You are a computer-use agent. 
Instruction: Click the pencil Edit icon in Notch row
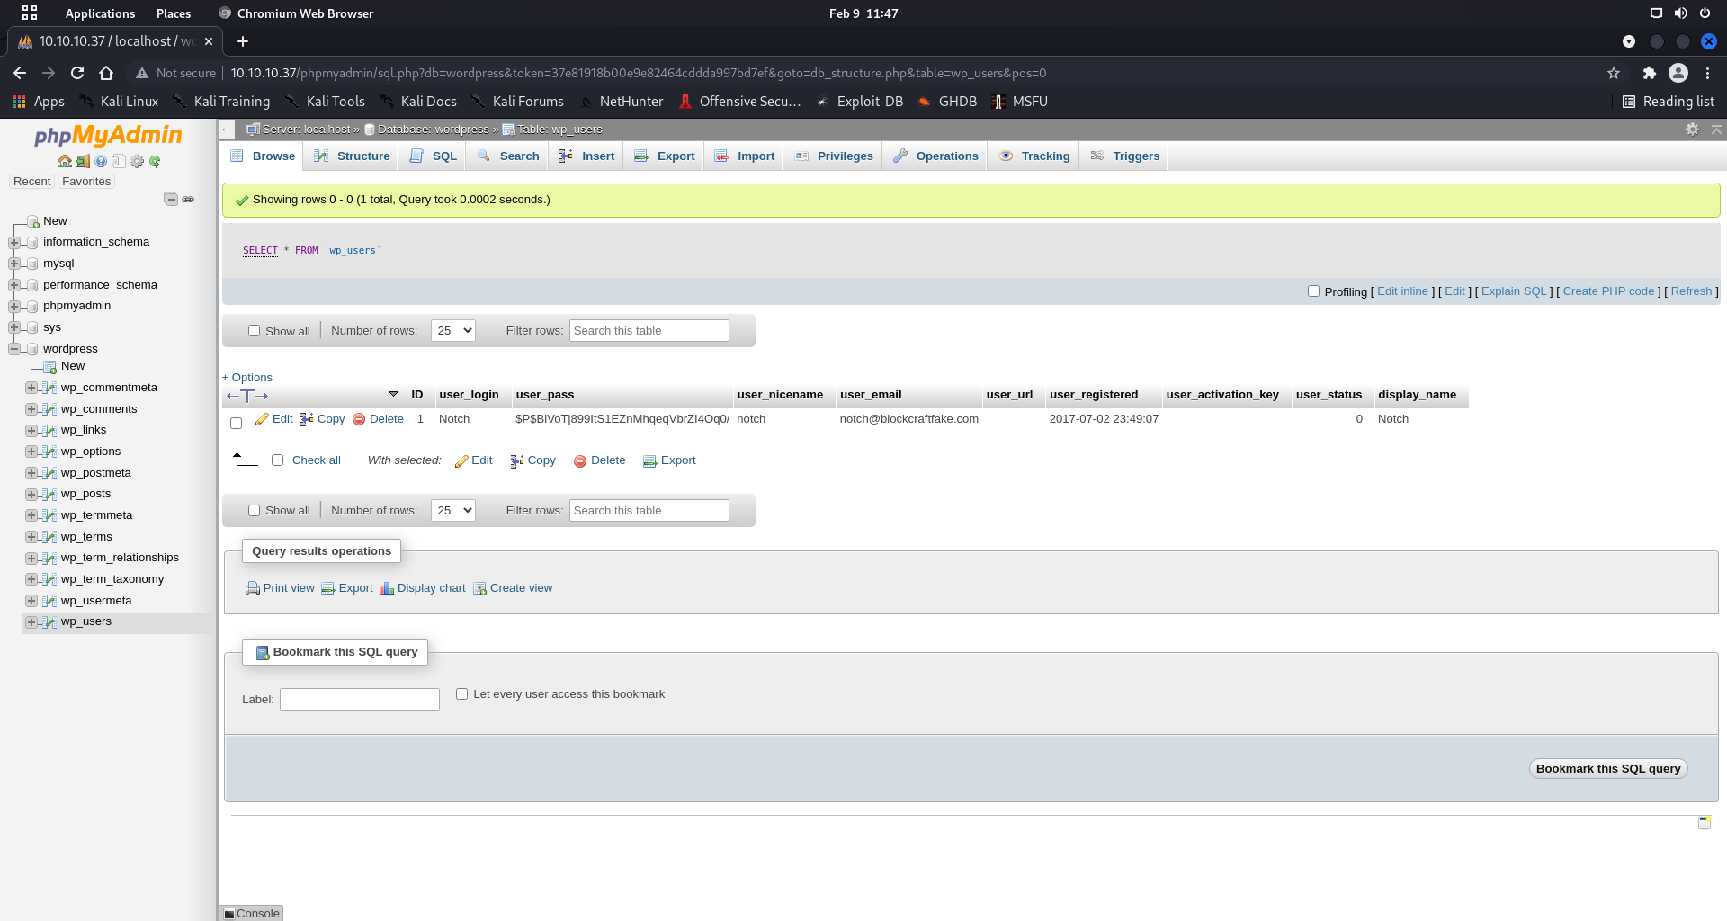263,419
